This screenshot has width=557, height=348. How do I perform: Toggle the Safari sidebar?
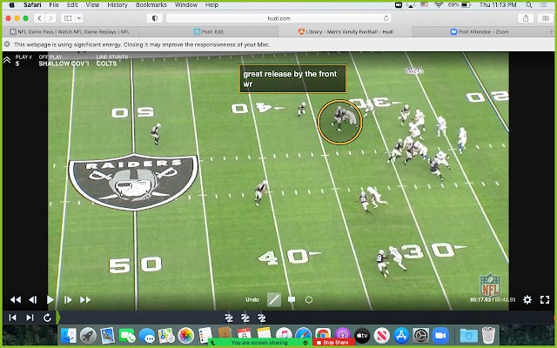tap(68, 18)
